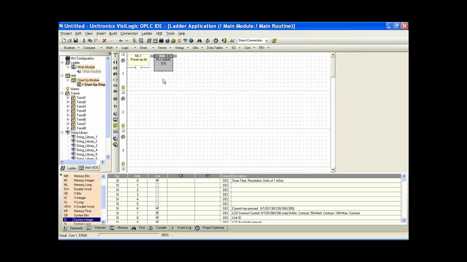This screenshot has height=262, width=467.
Task: Click the ladder toolbar icon above the yellow comment icon
Action: pos(115,120)
